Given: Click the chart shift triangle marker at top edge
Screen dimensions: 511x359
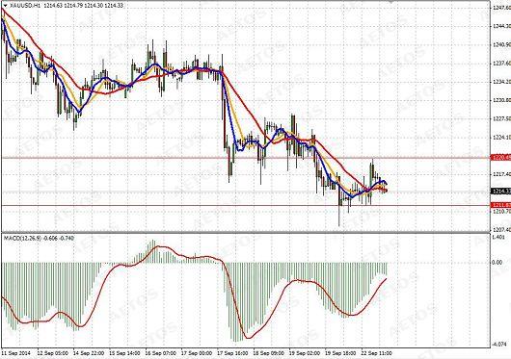Looking at the screenshot, I should point(391,2).
